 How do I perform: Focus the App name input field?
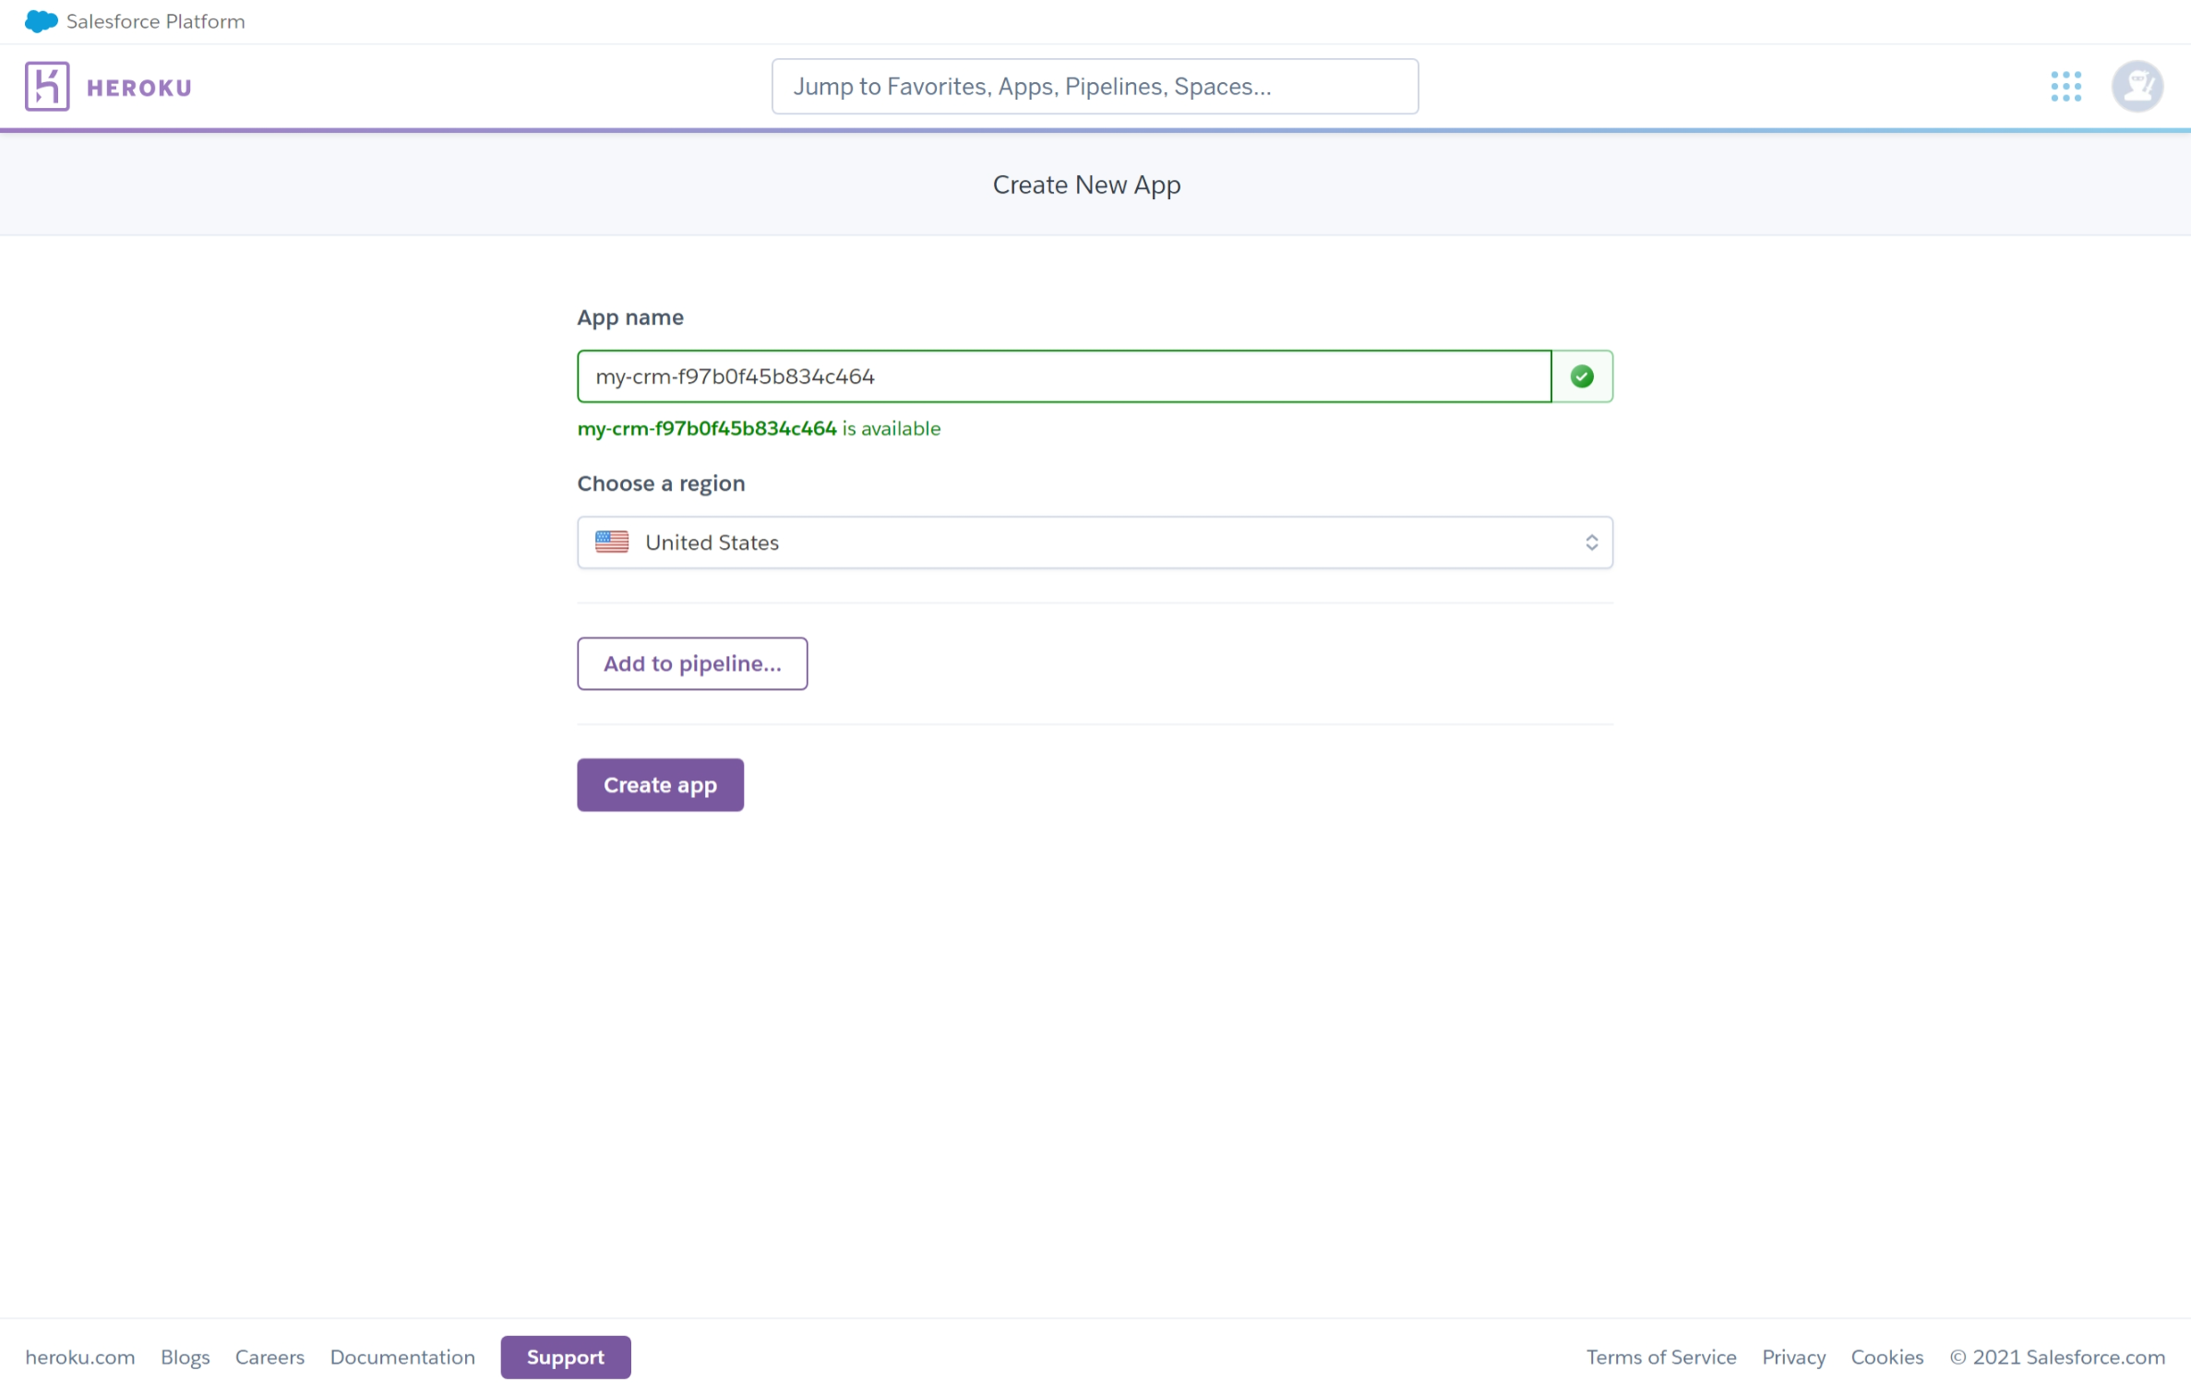coord(1063,376)
